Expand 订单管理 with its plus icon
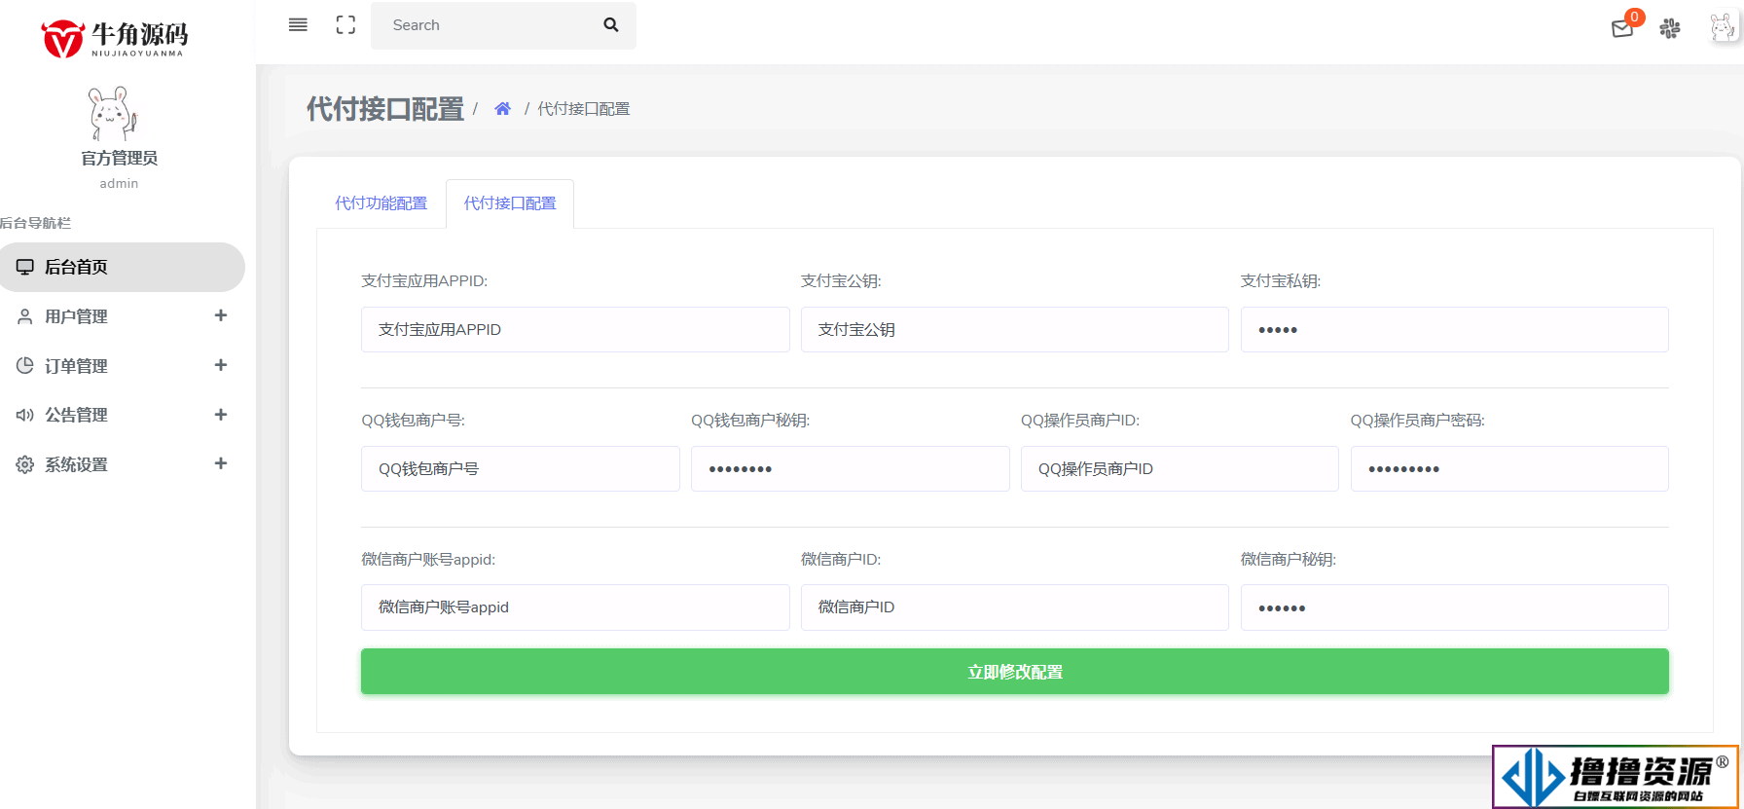Screen dimensions: 1744x809 (221, 365)
